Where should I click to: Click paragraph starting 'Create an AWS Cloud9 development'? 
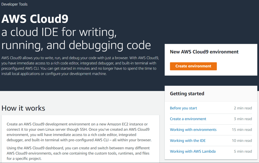(x=79, y=132)
